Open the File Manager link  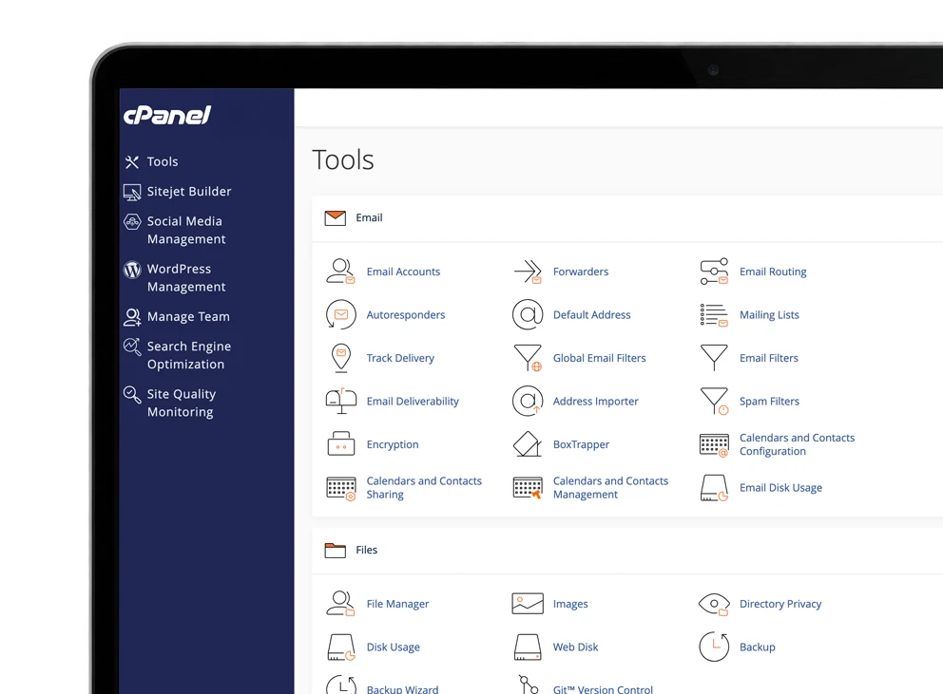click(x=397, y=604)
